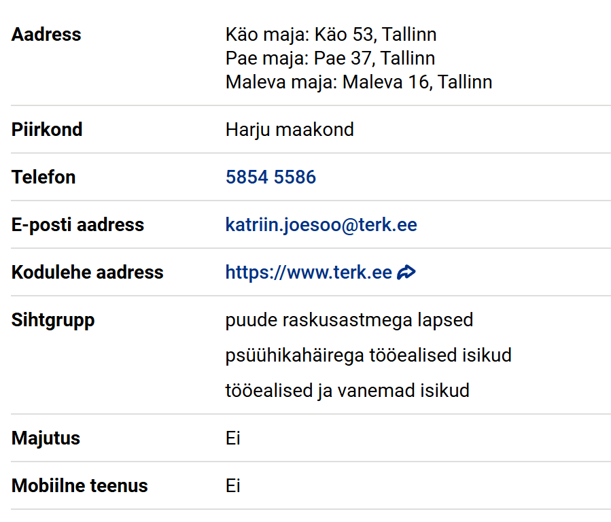611x522 pixels.
Task: Click the Telefon label
Action: tap(43, 177)
